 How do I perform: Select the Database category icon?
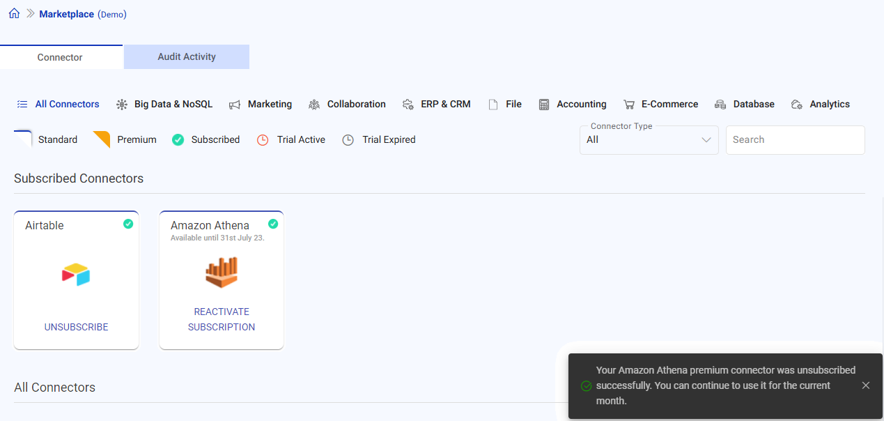(720, 103)
